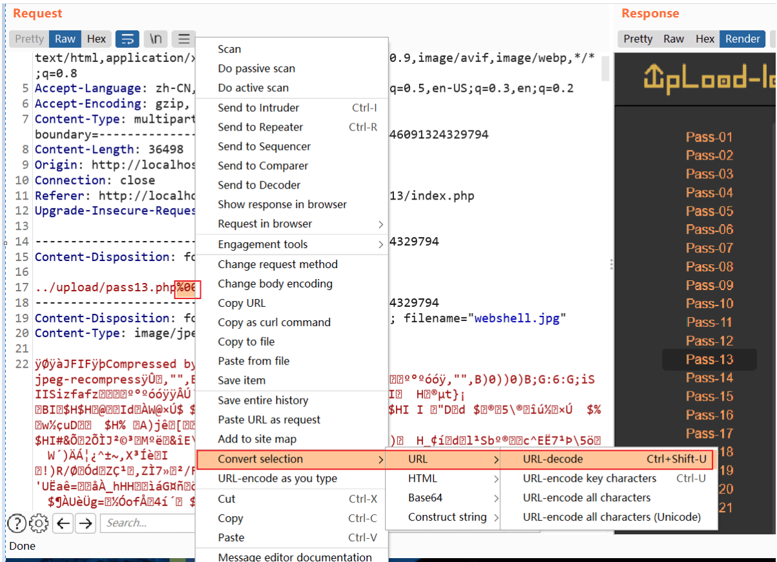Click Do active scan menu item
The height and width of the screenshot is (562, 777).
pyautogui.click(x=292, y=88)
